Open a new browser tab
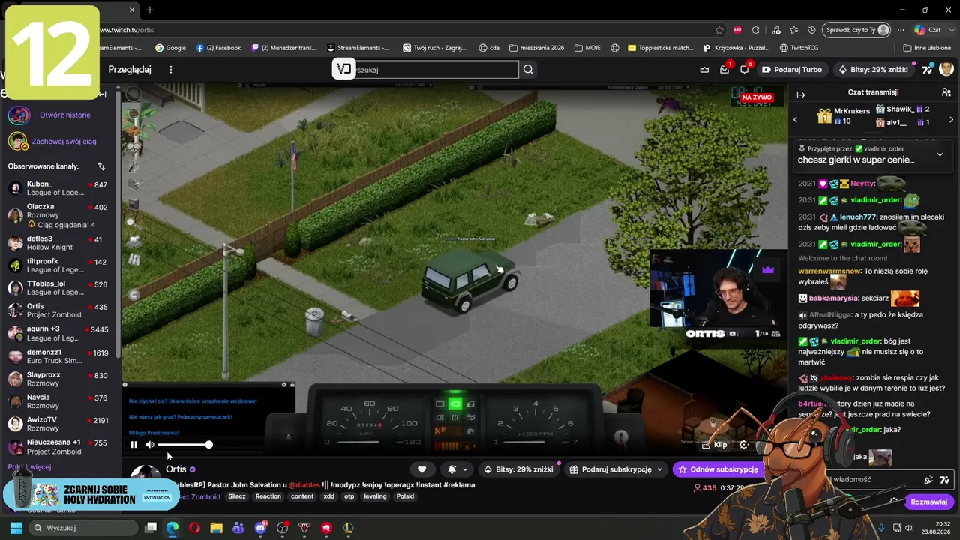The height and width of the screenshot is (540, 960). 150,10
